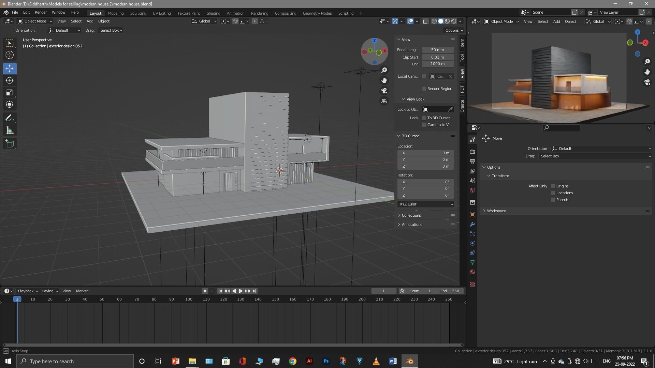
Task: Open Output properties tab icon
Action: (x=472, y=161)
